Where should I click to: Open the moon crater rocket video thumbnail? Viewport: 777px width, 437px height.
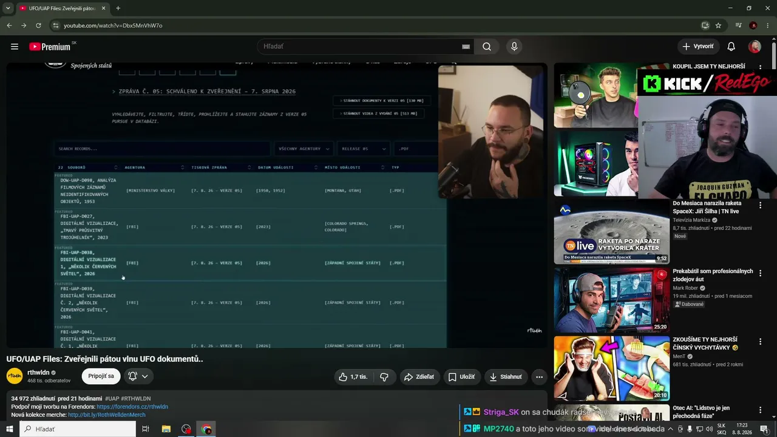click(611, 231)
